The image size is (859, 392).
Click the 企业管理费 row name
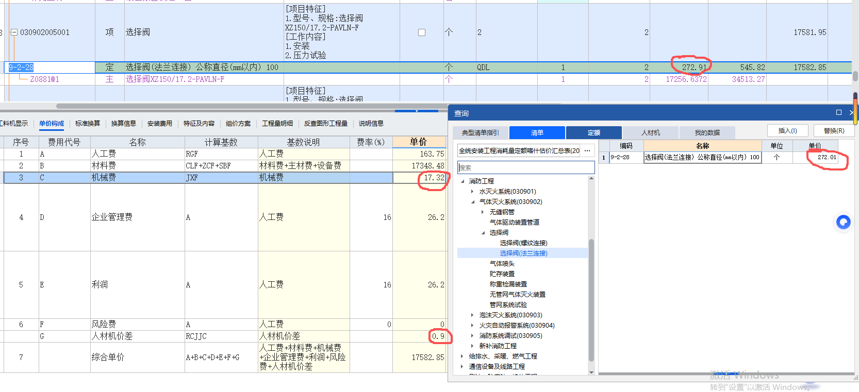click(112, 217)
